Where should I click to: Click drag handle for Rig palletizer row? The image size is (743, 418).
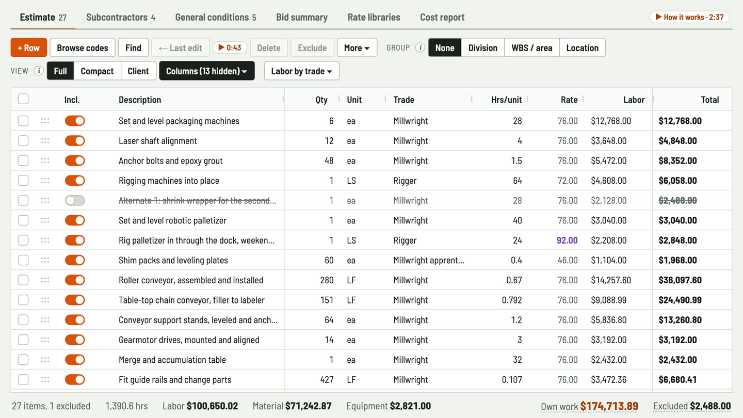[x=45, y=240]
